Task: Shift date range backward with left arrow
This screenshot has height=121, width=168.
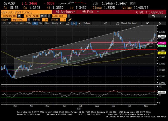Action: (46, 16)
